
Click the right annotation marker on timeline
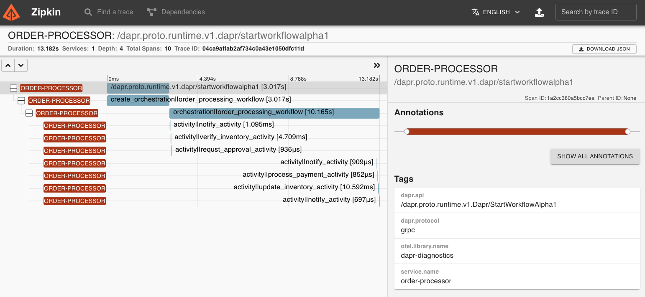point(627,132)
